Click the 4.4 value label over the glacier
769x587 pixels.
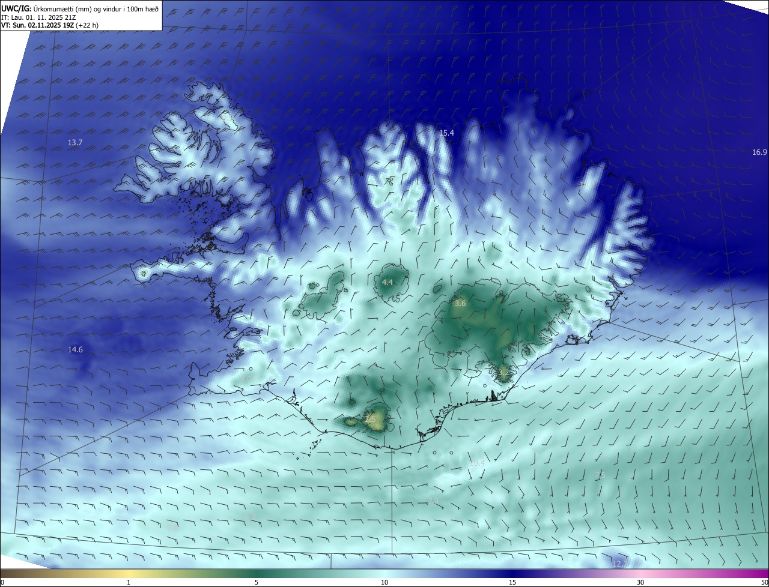[388, 282]
